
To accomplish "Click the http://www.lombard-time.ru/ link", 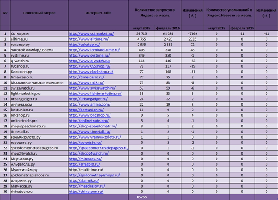I will [x=94, y=50].
